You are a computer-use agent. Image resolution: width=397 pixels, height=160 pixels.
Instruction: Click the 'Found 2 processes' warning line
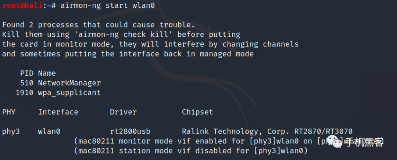pyautogui.click(x=99, y=25)
